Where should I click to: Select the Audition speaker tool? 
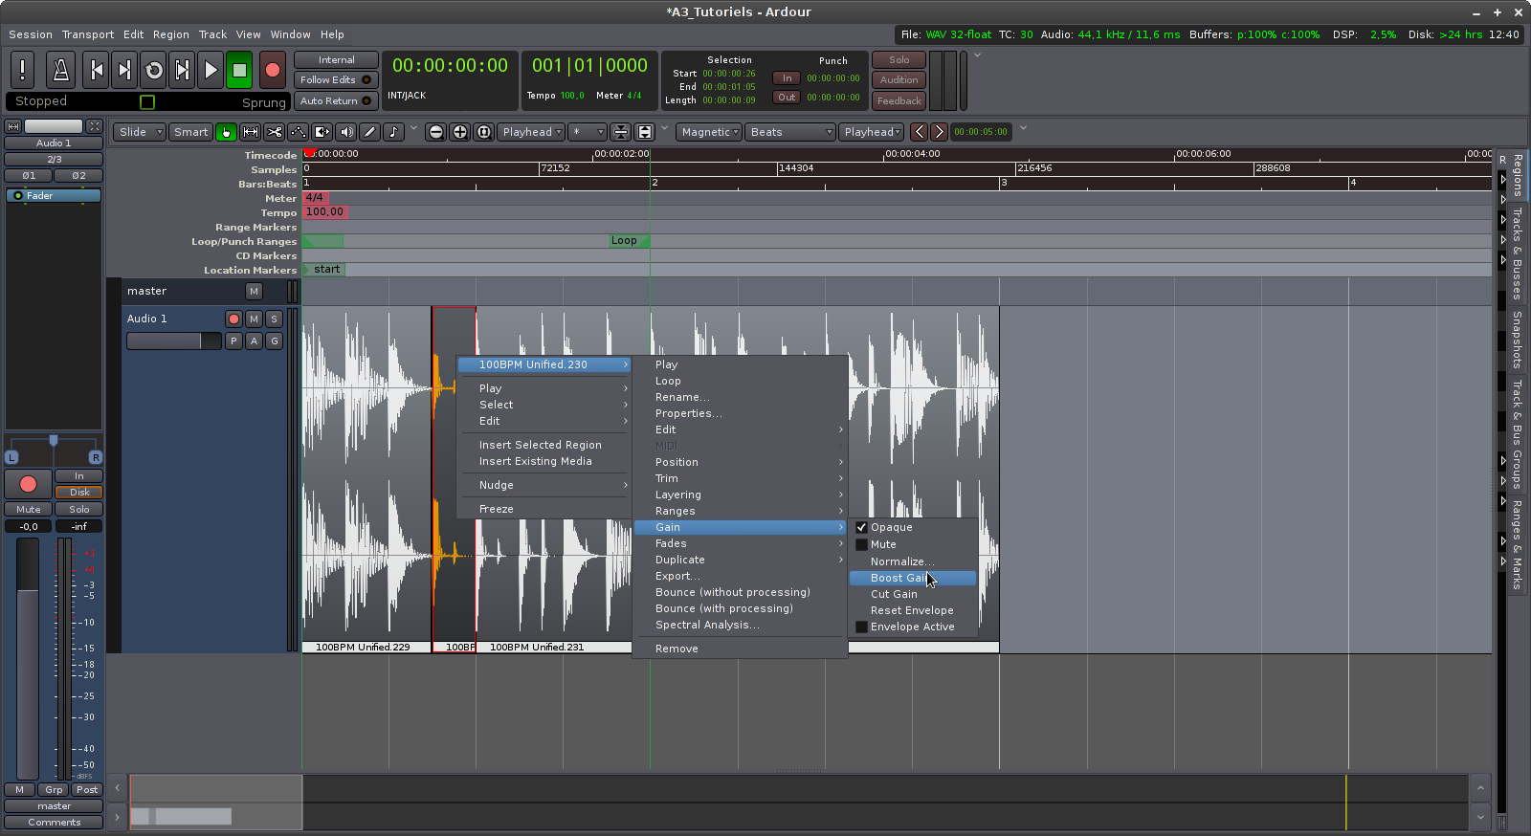point(346,132)
